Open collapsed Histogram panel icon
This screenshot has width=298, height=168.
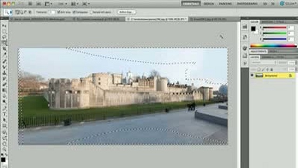245,27
